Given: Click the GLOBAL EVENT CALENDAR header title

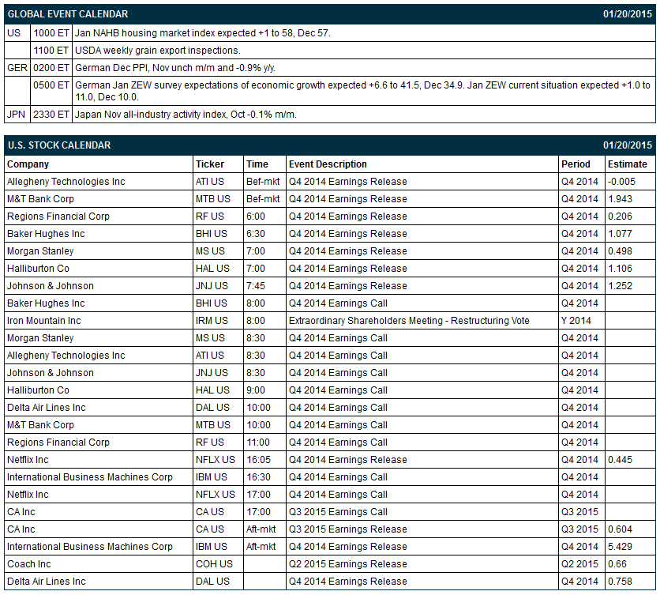Looking at the screenshot, I should coord(68,14).
